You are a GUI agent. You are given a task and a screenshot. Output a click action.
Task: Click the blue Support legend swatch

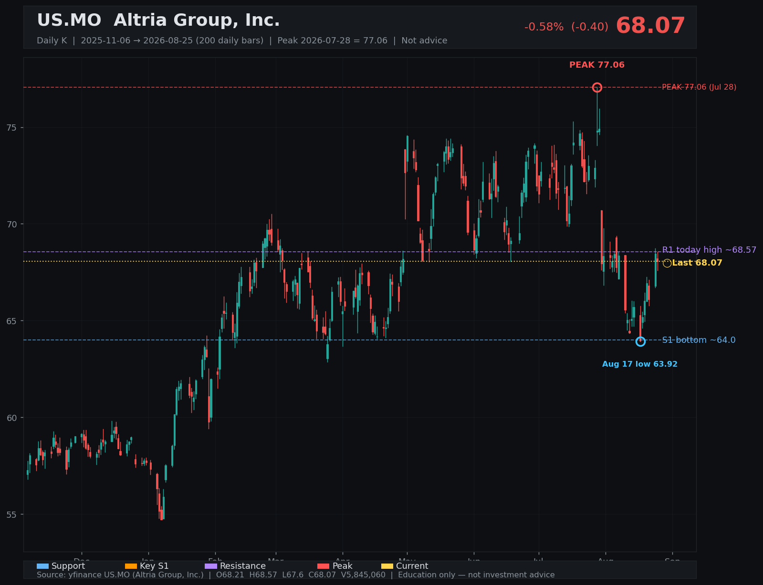coord(42,566)
